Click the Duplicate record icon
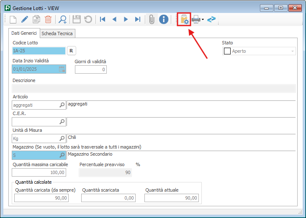Image resolution: width=306 pixels, height=218 pixels. point(36,19)
